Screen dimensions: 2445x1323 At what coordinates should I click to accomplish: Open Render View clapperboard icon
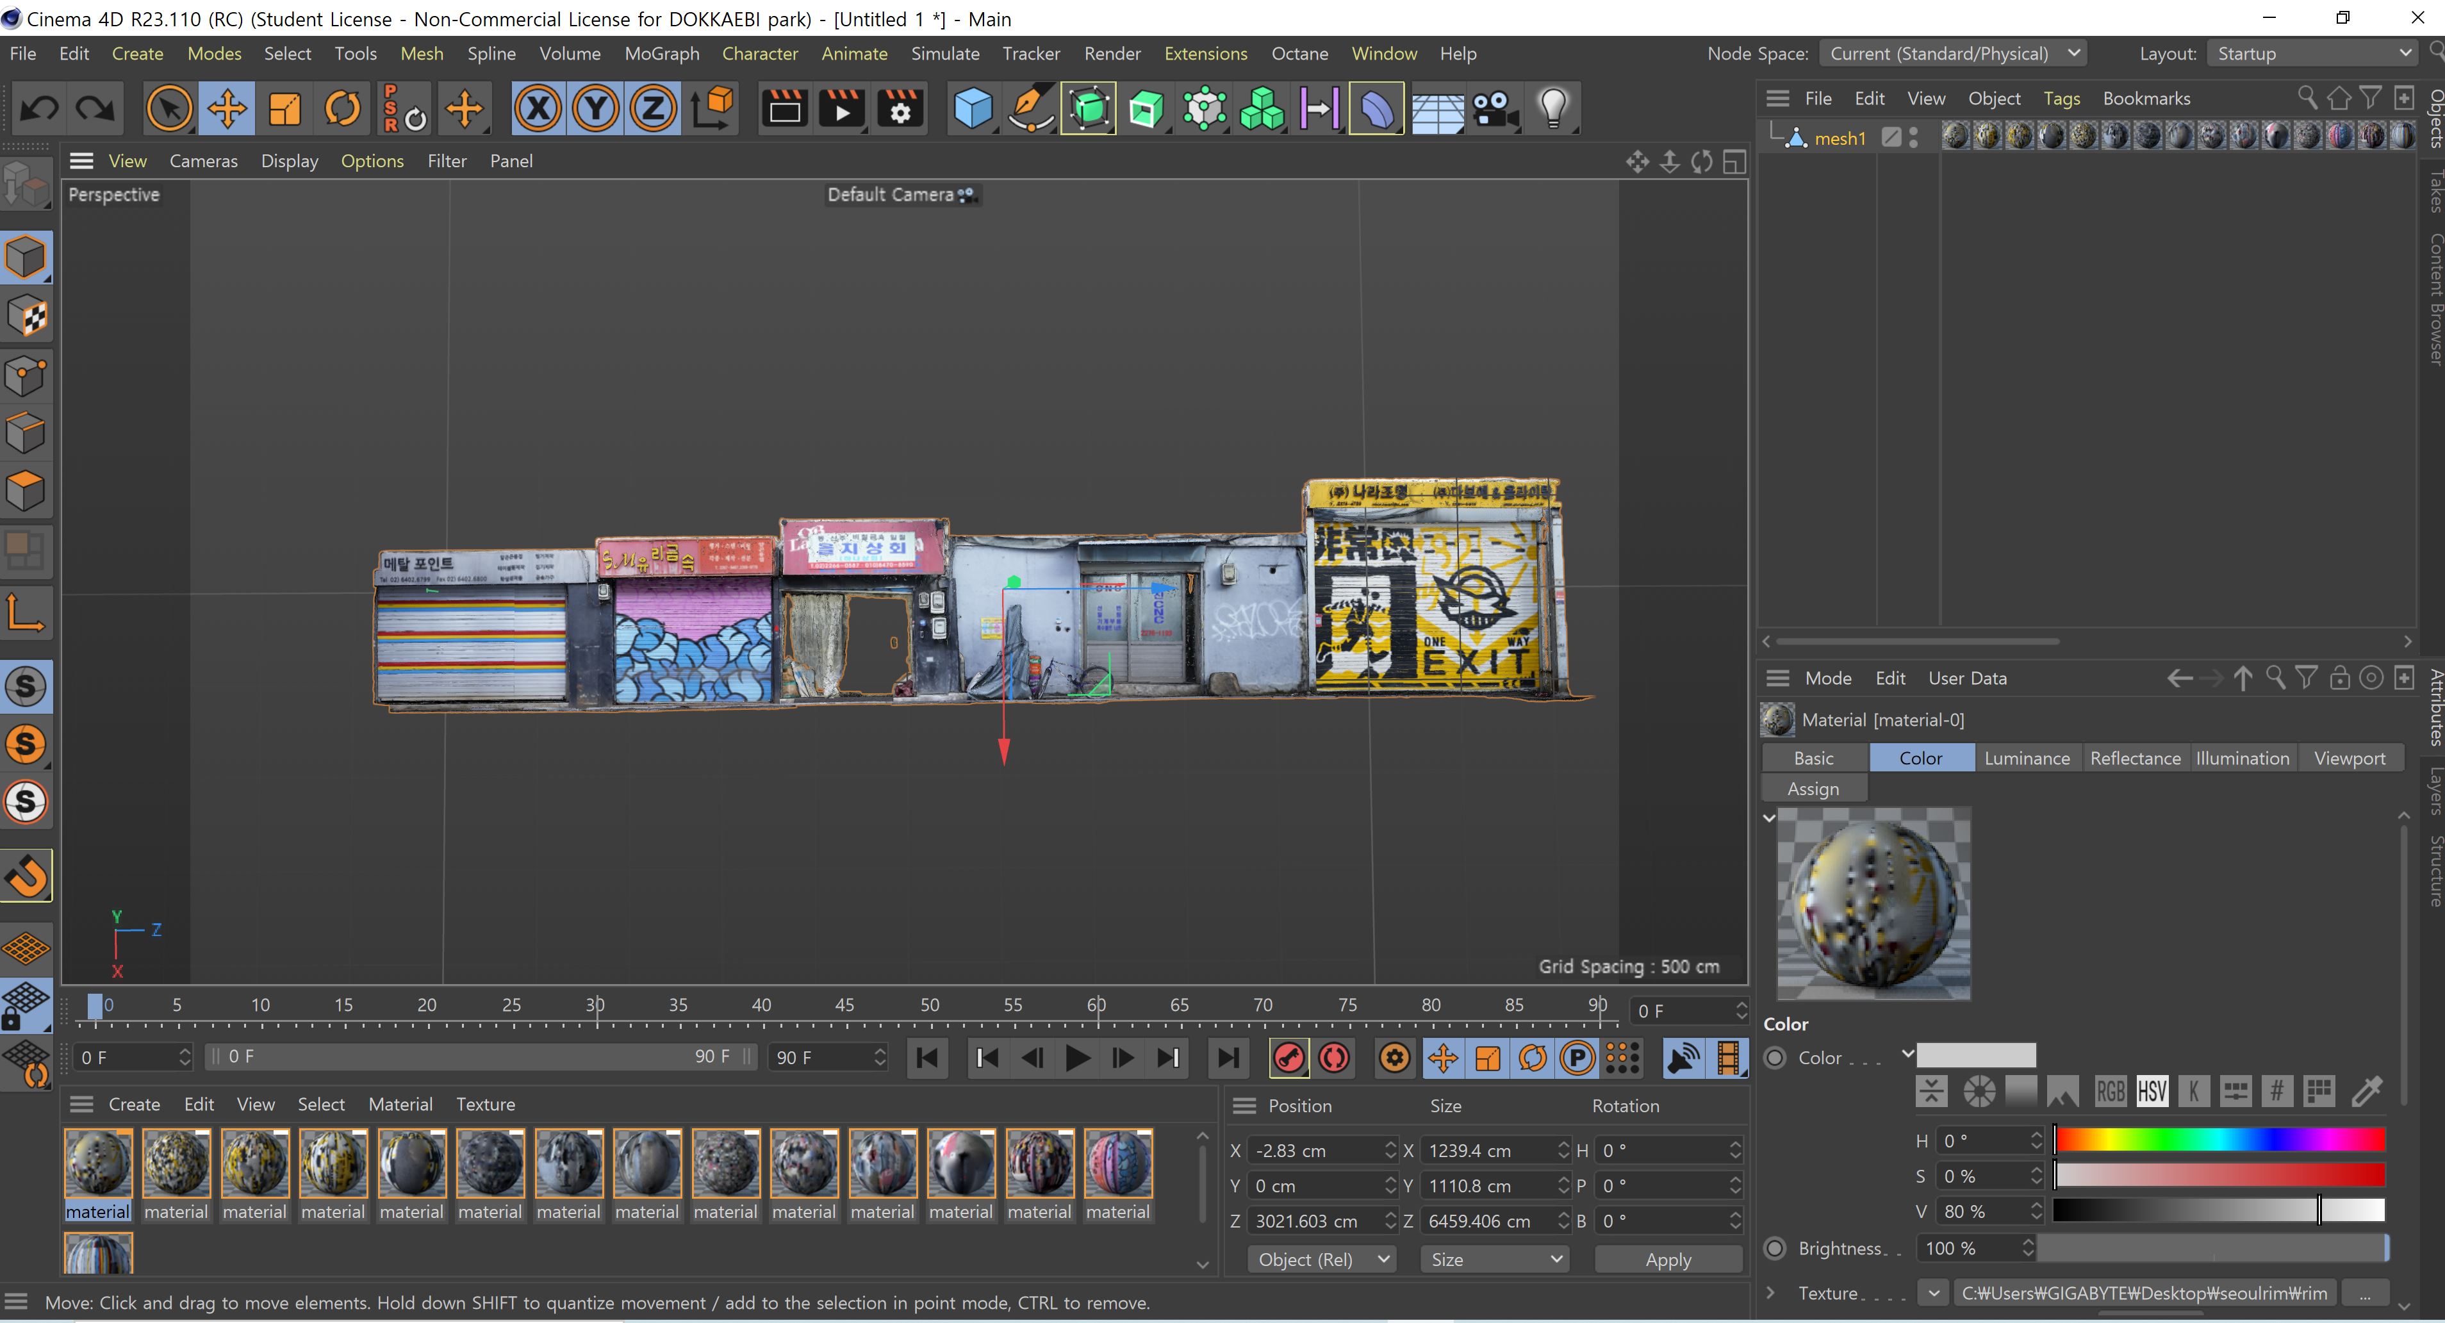click(x=784, y=108)
